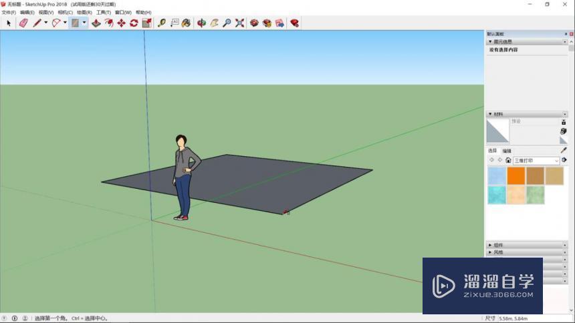Choose the turquoise material swatch
This screenshot has width=575, height=323.
[497, 194]
